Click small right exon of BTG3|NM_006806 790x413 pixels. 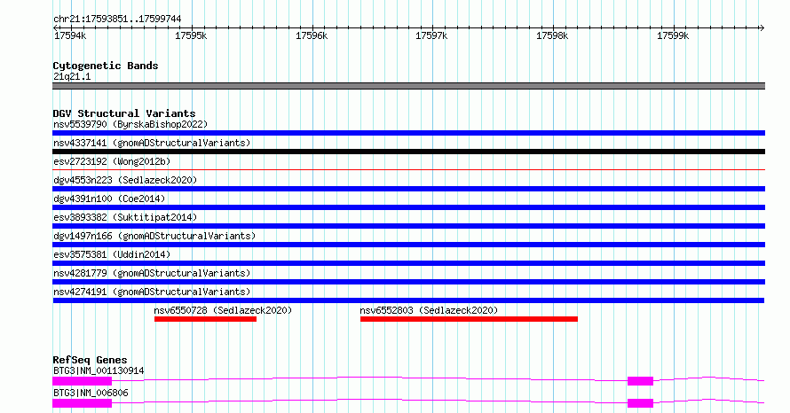click(x=640, y=403)
